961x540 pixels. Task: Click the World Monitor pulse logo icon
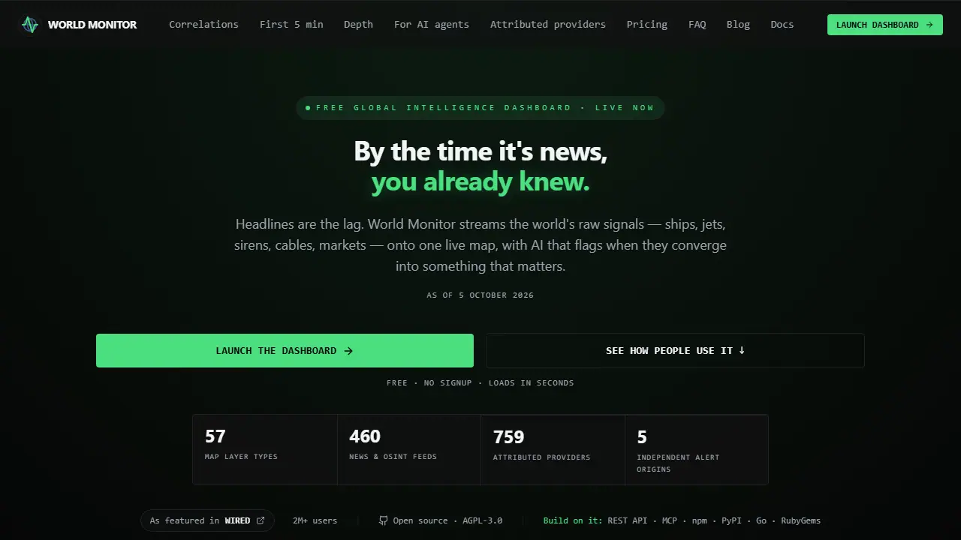click(x=30, y=25)
